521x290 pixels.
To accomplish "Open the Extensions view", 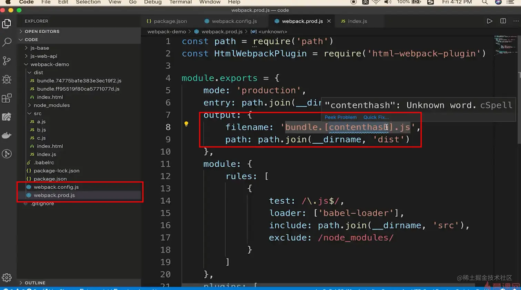I will tap(7, 98).
